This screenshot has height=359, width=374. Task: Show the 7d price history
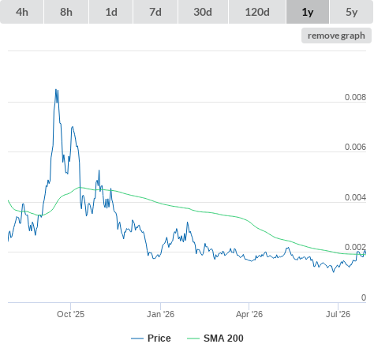point(155,12)
